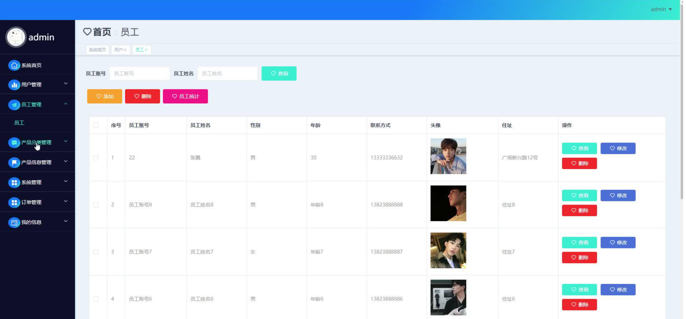Click the phone number 13333336632

(x=387, y=158)
